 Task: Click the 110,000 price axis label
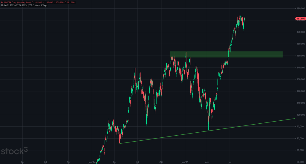tap(301, 103)
